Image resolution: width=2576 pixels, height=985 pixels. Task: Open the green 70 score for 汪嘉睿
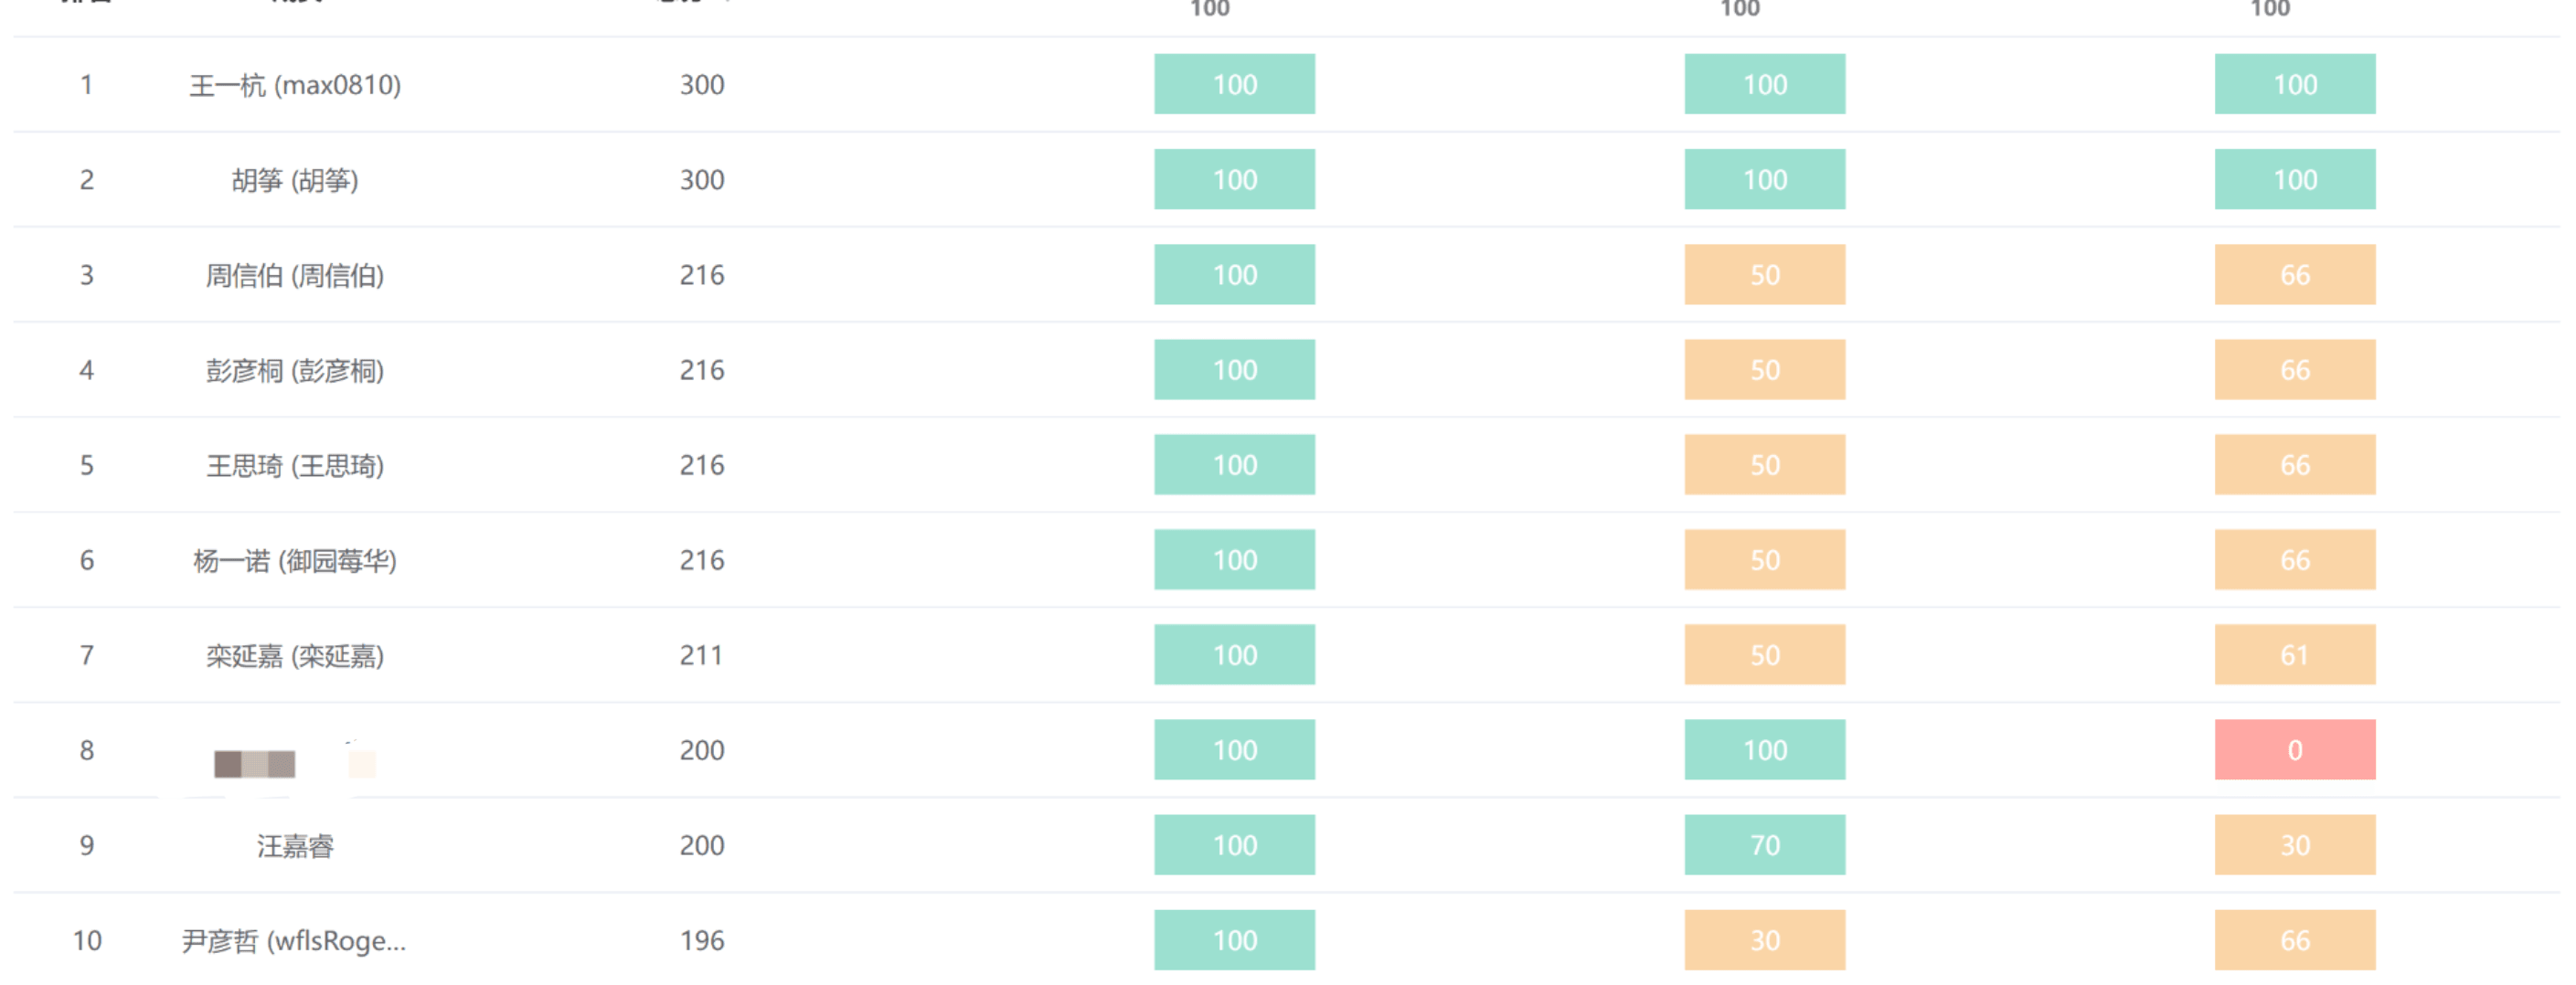point(1764,845)
